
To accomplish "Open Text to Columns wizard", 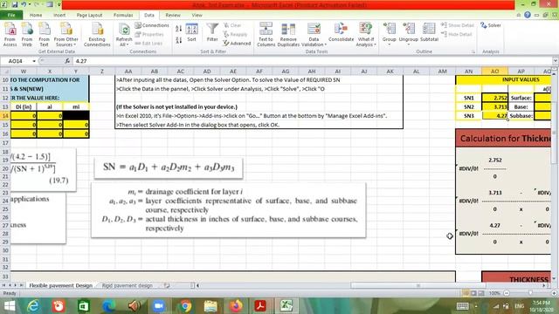I will 266,34.
